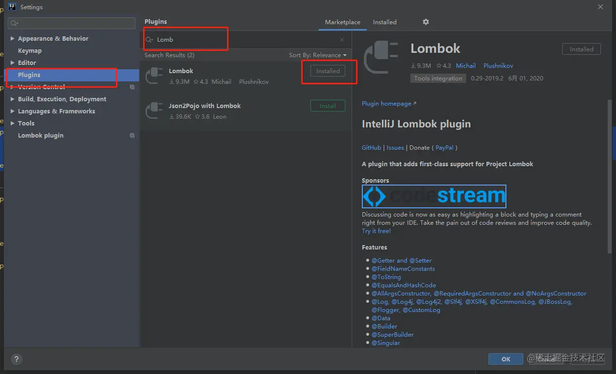Open the GitHub link
Image resolution: width=616 pixels, height=374 pixels.
(x=372, y=148)
